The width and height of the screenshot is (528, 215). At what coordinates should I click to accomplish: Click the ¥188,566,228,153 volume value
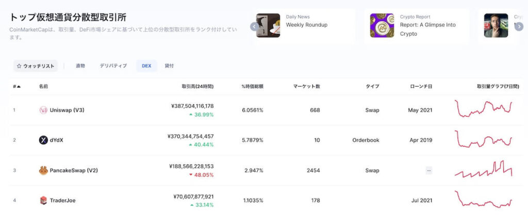point(191,167)
